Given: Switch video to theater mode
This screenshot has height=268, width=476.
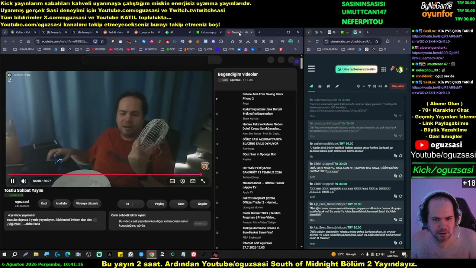Looking at the screenshot, I should [193, 181].
